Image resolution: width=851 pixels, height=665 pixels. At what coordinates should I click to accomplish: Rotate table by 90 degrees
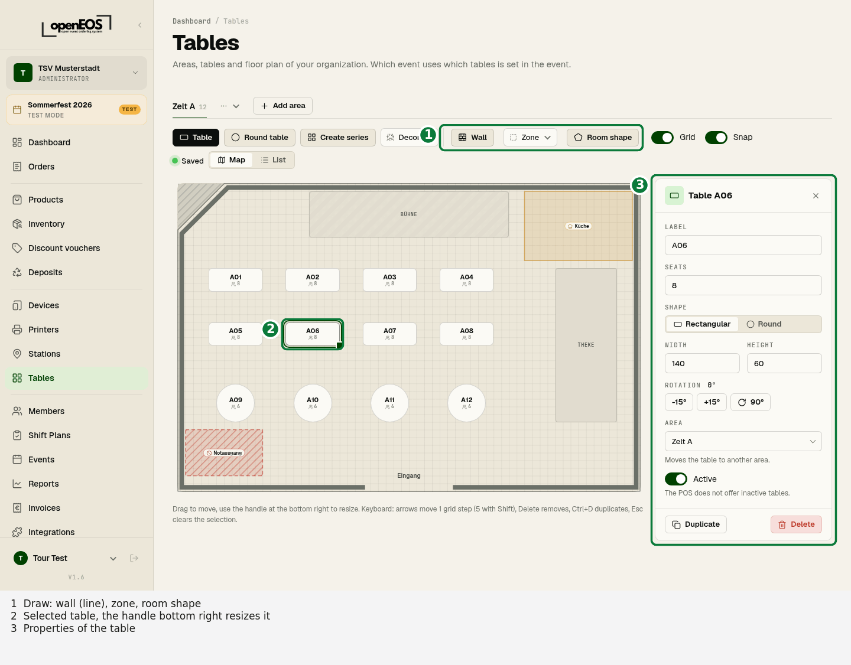coord(751,402)
